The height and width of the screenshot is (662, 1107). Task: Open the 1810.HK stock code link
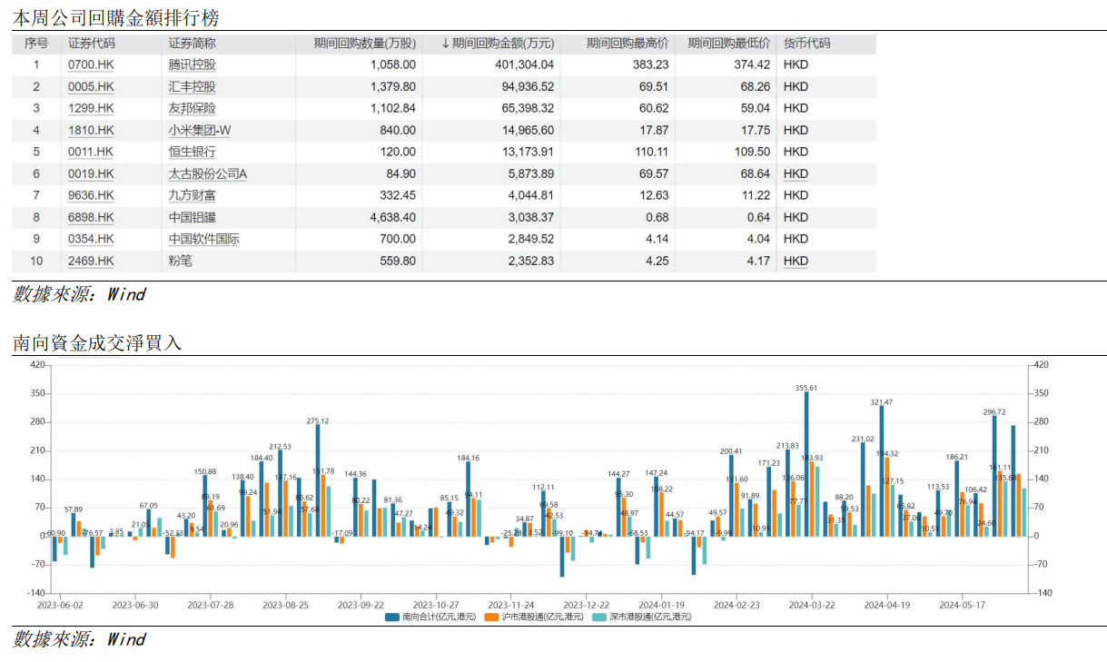91,130
